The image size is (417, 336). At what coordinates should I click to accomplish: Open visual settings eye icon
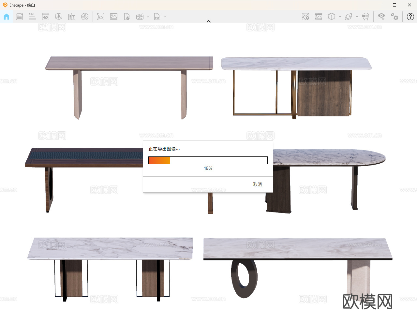[381, 17]
